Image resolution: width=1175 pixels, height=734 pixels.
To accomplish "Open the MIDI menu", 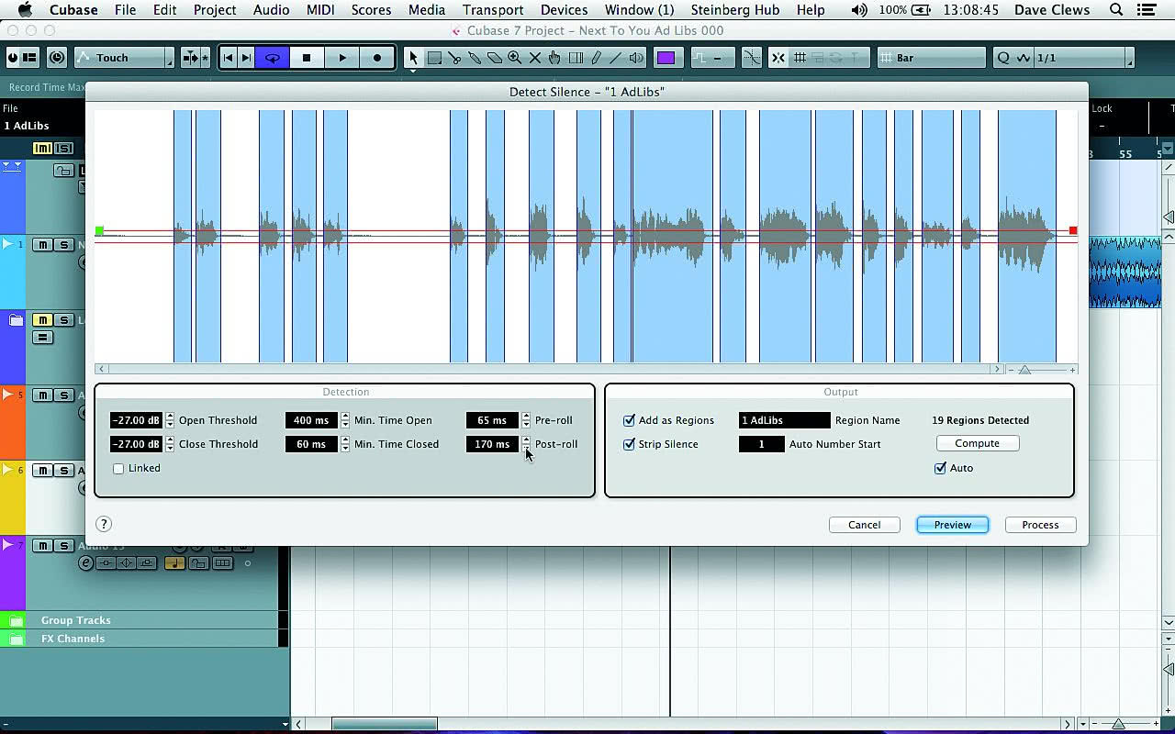I will click(x=320, y=10).
